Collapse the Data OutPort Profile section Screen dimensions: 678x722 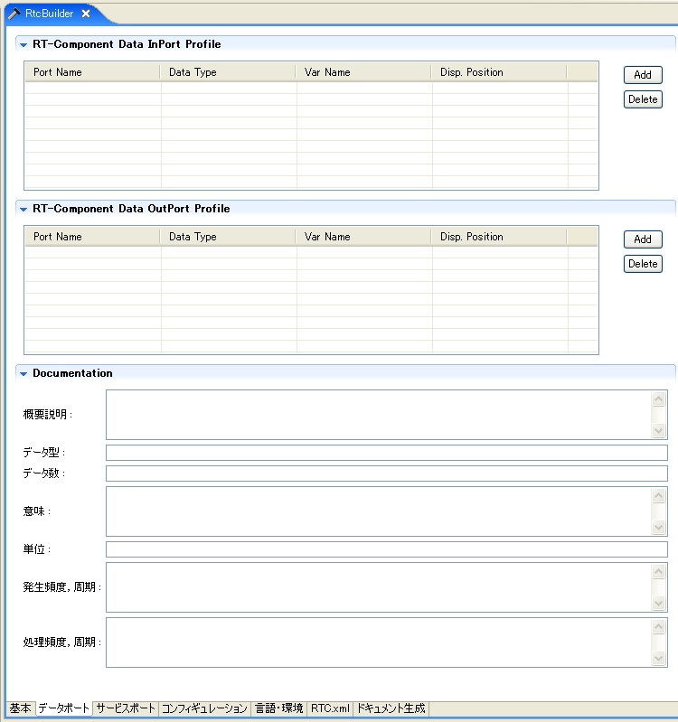(x=24, y=209)
